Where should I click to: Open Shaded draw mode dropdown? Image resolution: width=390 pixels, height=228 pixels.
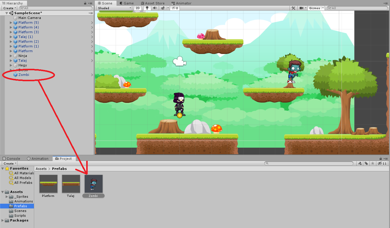pyautogui.click(x=115, y=8)
